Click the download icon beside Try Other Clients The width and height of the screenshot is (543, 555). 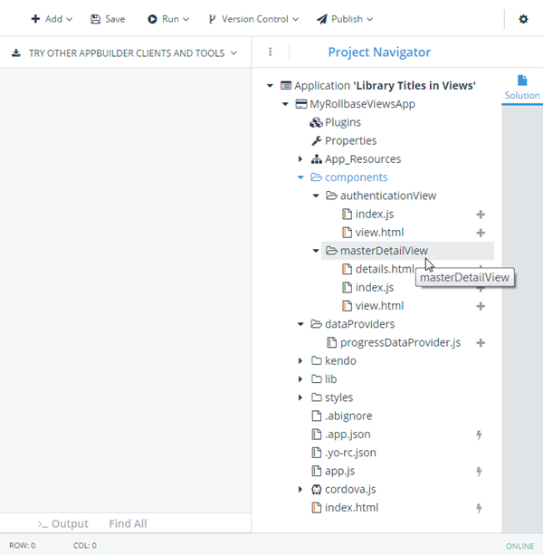pyautogui.click(x=16, y=53)
